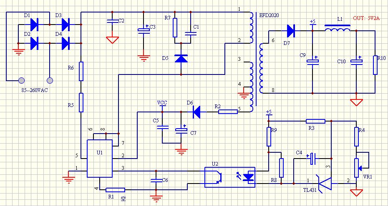Screen dimensions: 388x206
Task: Select resistor R7 in snubber
Action: 175,27
